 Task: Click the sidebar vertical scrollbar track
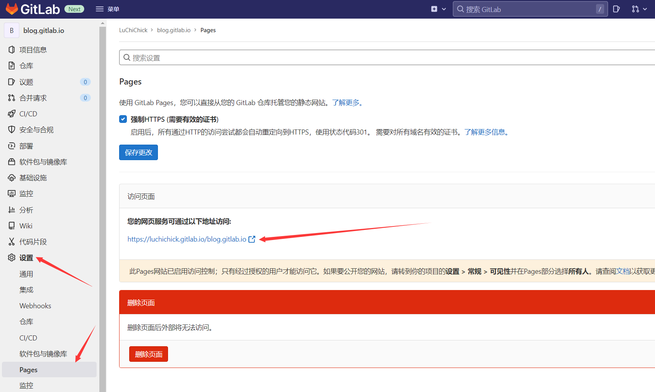pos(102,209)
